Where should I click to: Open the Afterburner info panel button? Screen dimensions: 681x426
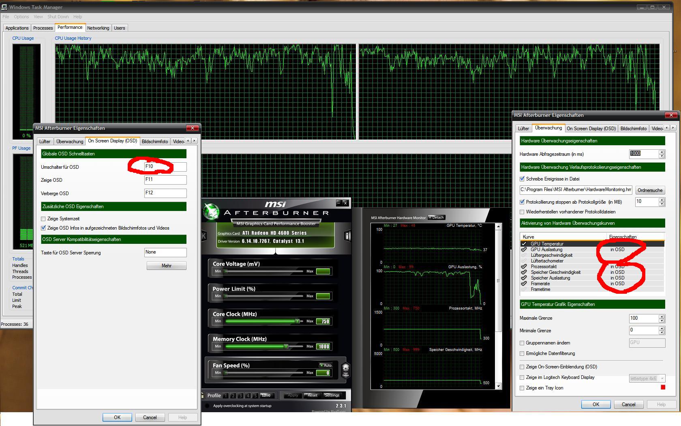pos(347,235)
